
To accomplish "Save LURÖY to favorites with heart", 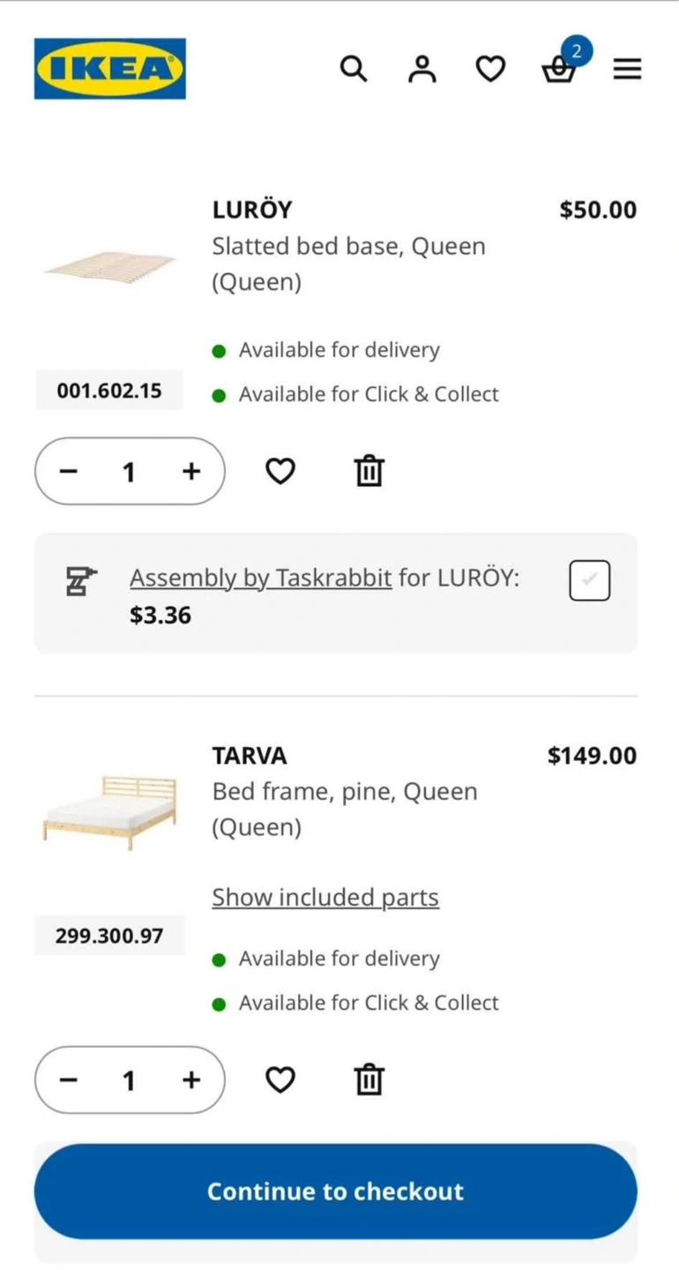I will click(280, 472).
